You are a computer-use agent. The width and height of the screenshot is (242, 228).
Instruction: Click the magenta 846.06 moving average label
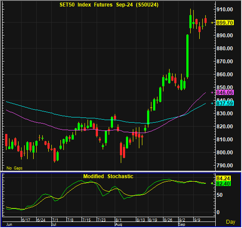(x=225, y=93)
